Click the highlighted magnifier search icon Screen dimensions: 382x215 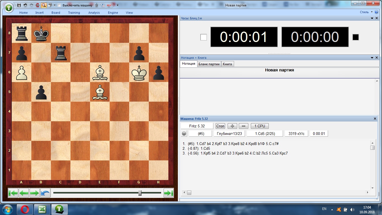(44, 5)
